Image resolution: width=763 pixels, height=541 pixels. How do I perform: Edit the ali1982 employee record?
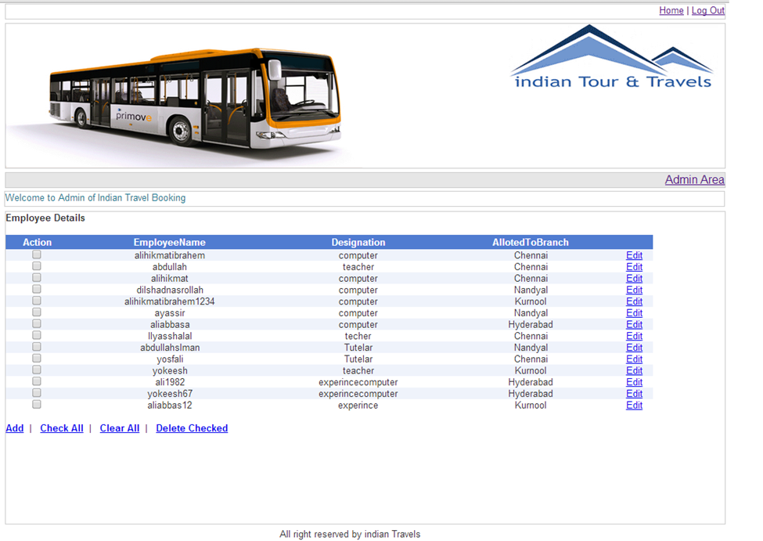tap(634, 381)
